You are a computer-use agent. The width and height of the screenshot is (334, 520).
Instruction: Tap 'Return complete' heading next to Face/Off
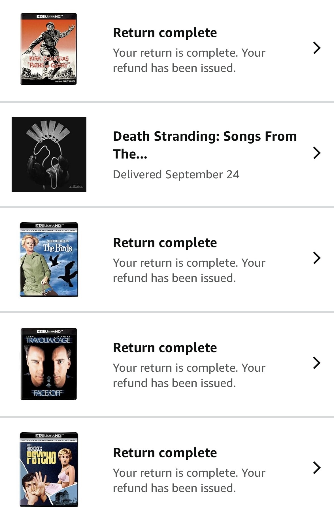pyautogui.click(x=165, y=348)
